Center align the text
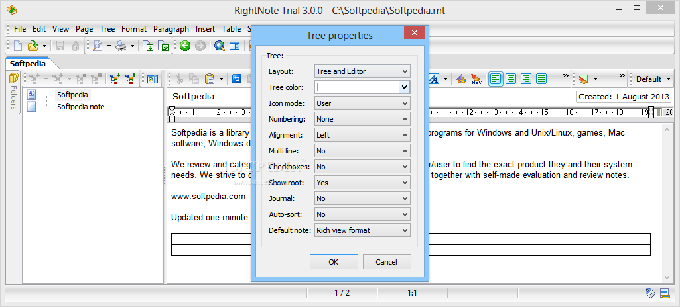Viewport: 680px width, 307px height. [x=511, y=79]
